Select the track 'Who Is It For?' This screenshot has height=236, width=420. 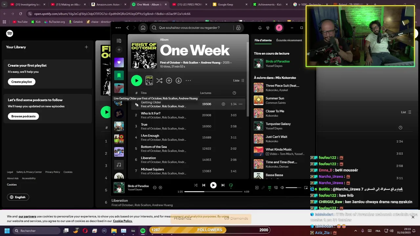pos(151,113)
